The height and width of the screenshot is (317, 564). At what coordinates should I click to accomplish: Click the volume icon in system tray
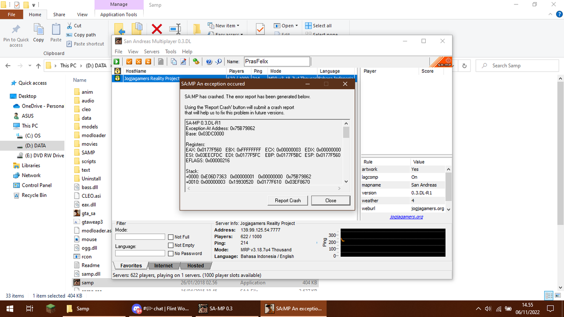pos(488,309)
